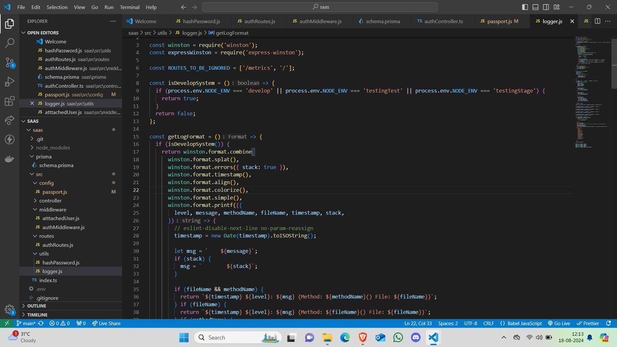Screen dimensions: 617x347
Task: Expand the OUTLINE section
Action: pos(37,306)
